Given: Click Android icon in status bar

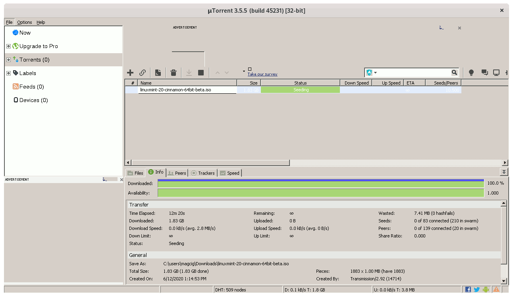Looking at the screenshot, I should [x=486, y=290].
